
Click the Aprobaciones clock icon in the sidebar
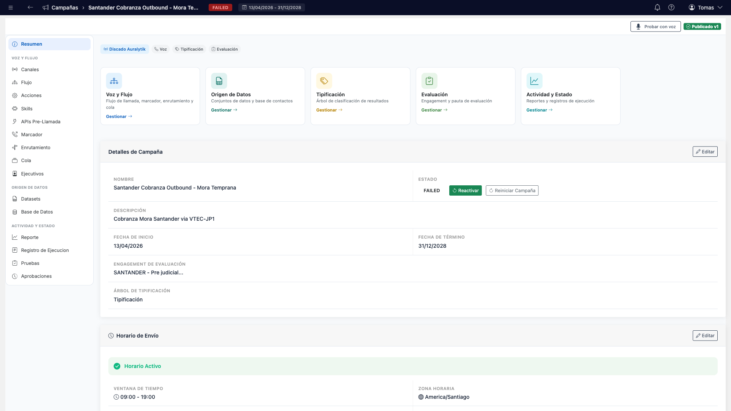[x=15, y=276]
